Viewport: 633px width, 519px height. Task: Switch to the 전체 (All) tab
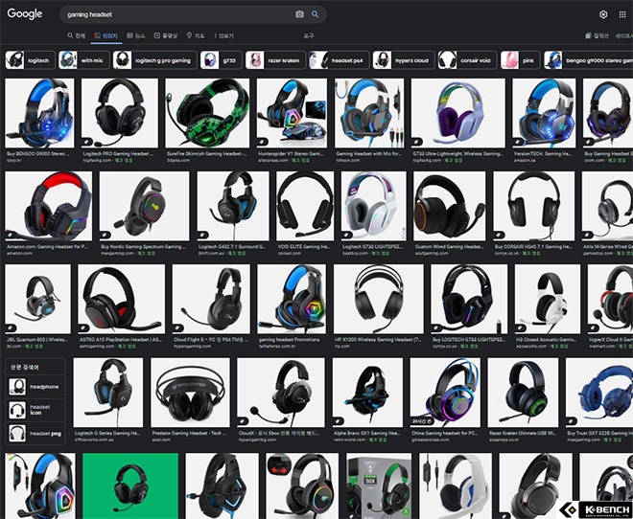click(77, 35)
